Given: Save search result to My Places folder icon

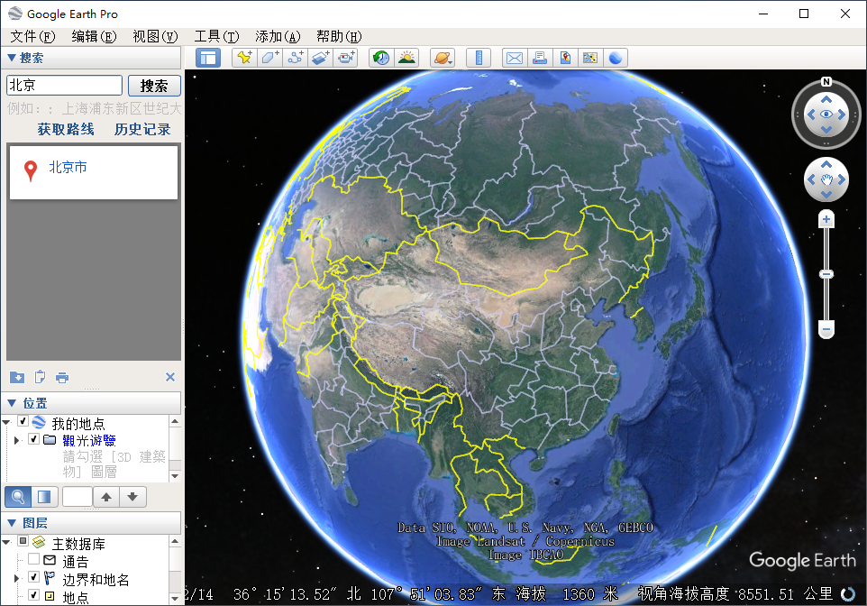Looking at the screenshot, I should pos(17,378).
